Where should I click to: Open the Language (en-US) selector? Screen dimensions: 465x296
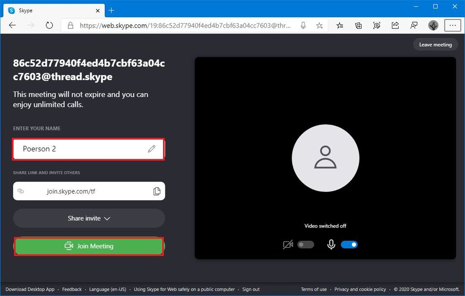click(x=108, y=289)
